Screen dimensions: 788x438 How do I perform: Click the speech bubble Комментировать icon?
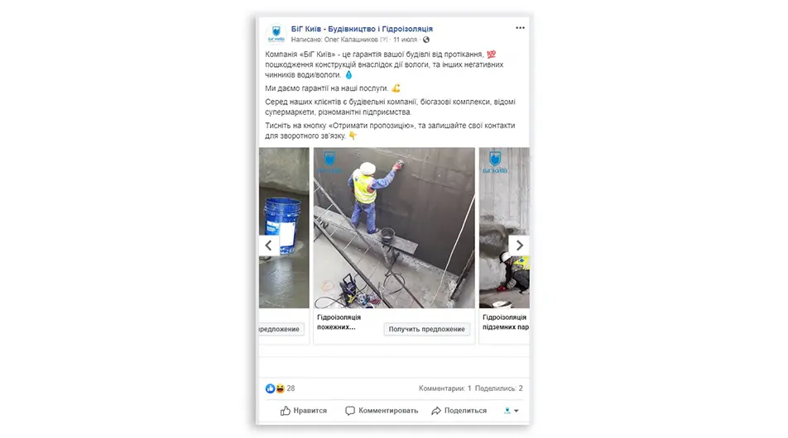[x=350, y=411]
